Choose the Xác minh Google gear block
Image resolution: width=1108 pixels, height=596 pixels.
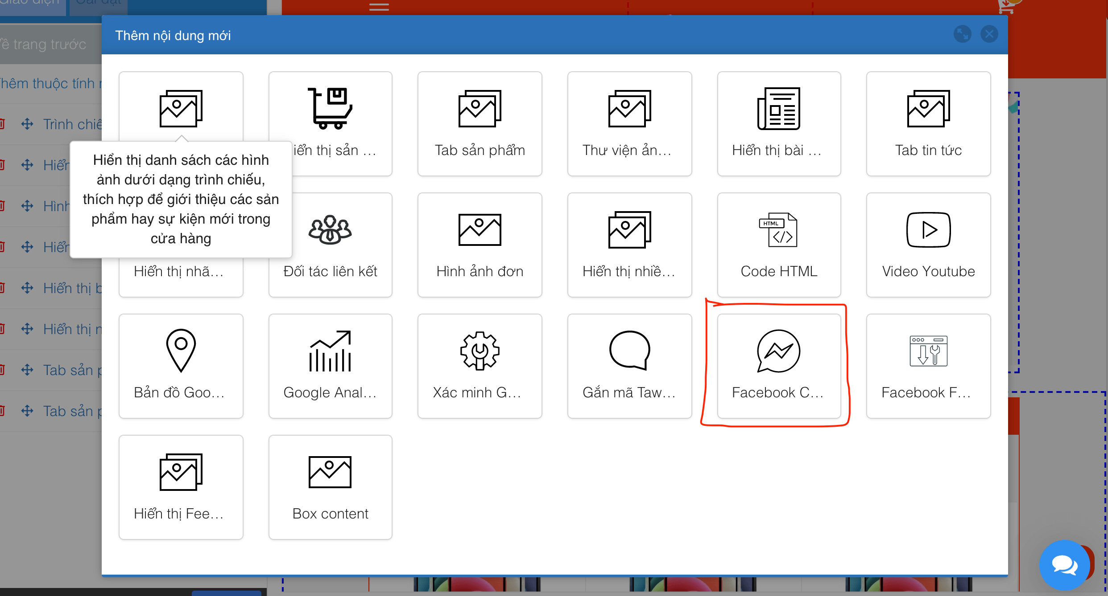click(x=480, y=366)
